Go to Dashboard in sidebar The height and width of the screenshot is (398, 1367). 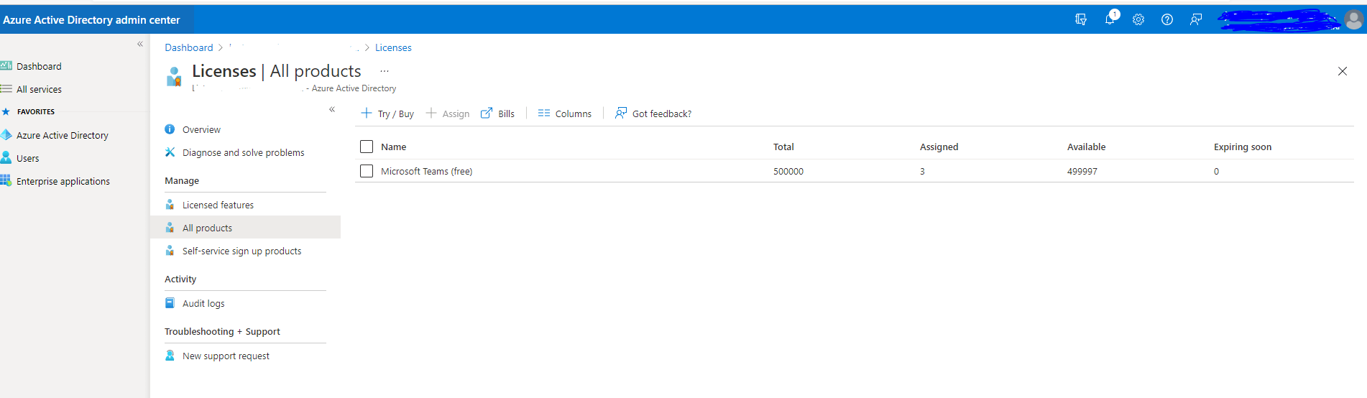[x=39, y=66]
